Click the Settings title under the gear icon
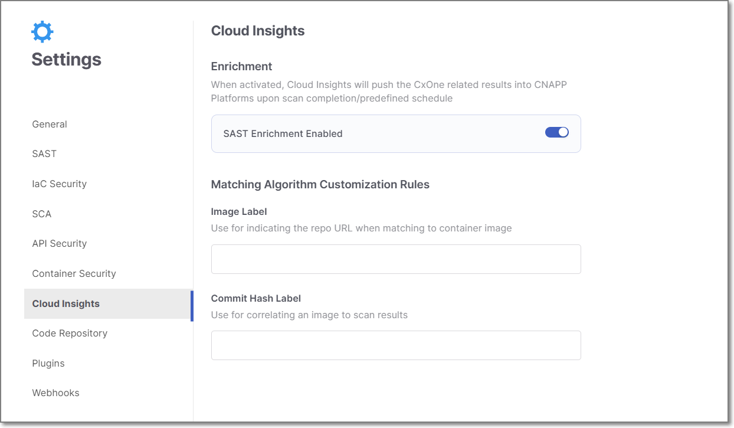This screenshot has width=734, height=428. [x=66, y=59]
